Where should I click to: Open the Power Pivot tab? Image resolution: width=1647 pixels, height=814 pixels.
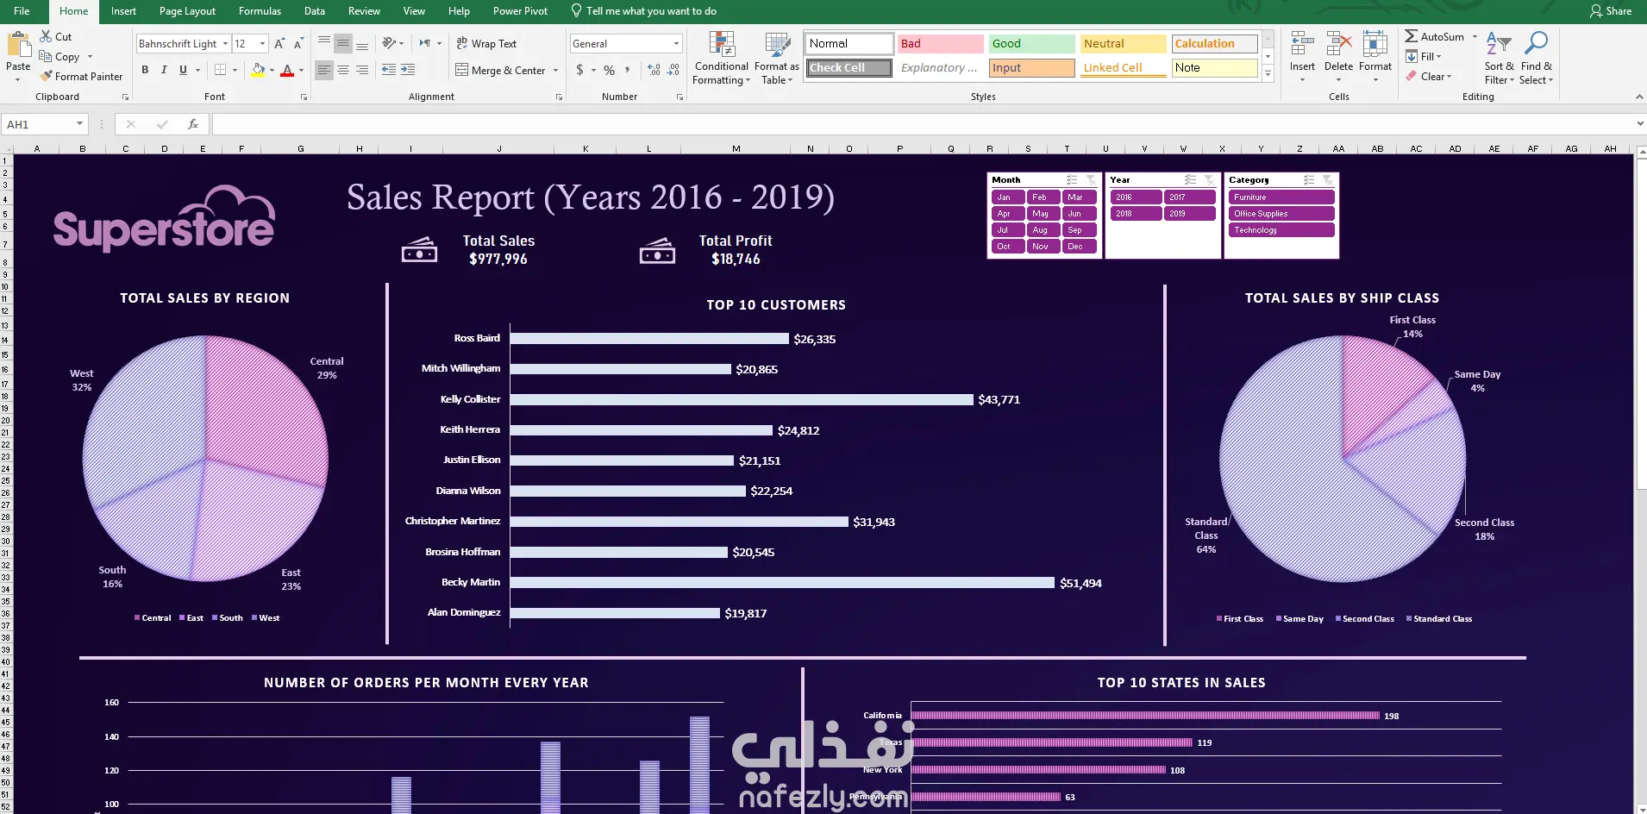tap(520, 11)
